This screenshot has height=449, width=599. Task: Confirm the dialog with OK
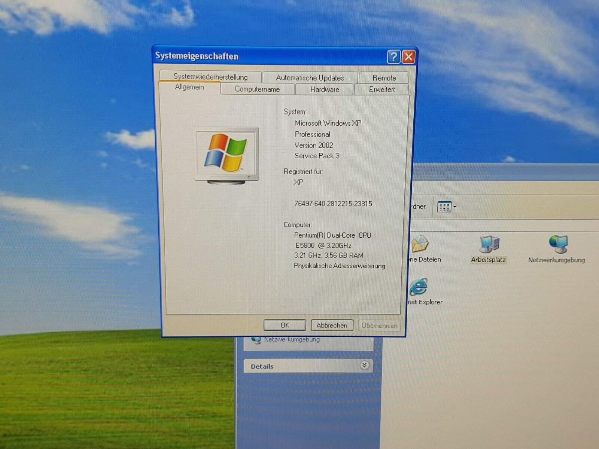point(285,325)
